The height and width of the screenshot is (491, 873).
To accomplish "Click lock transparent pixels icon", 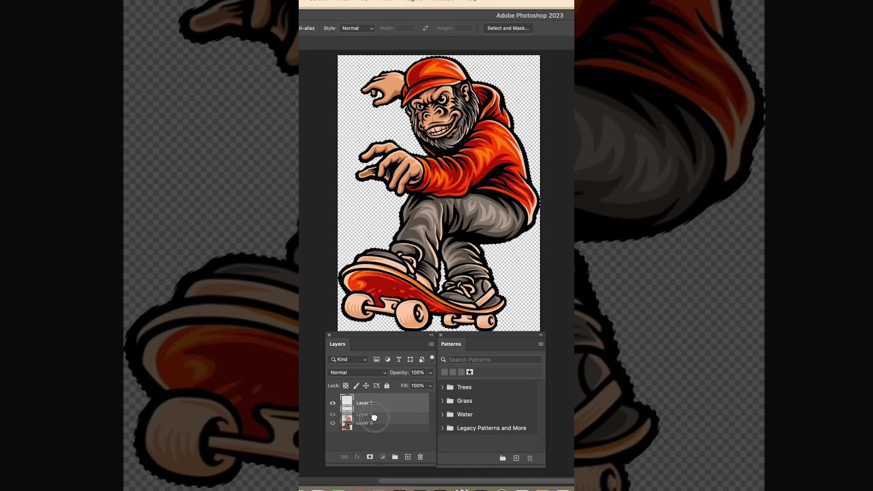I will click(x=345, y=386).
